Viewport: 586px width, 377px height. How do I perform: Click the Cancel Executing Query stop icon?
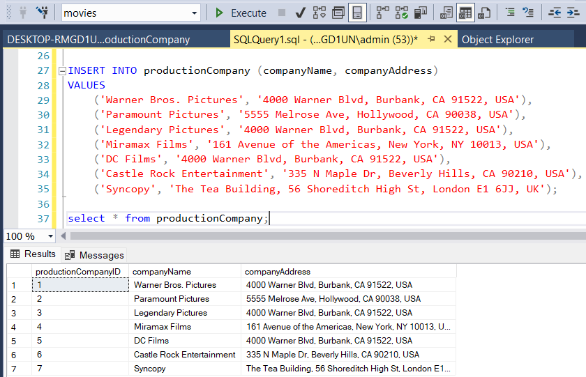coord(282,13)
